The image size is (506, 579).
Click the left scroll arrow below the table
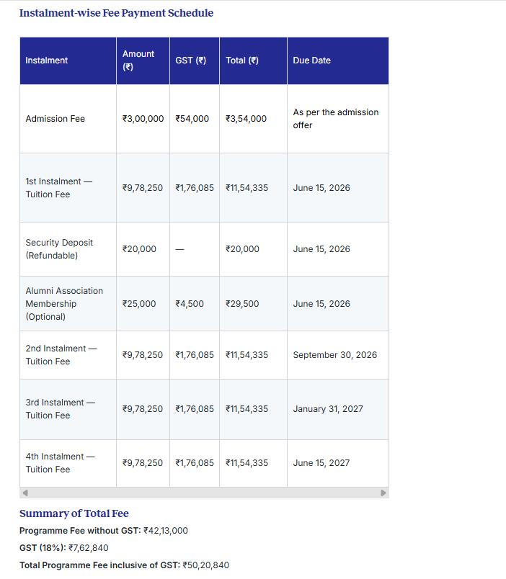(x=24, y=493)
